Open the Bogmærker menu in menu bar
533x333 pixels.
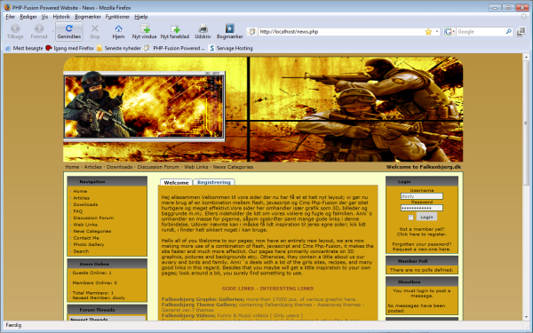pyautogui.click(x=88, y=16)
